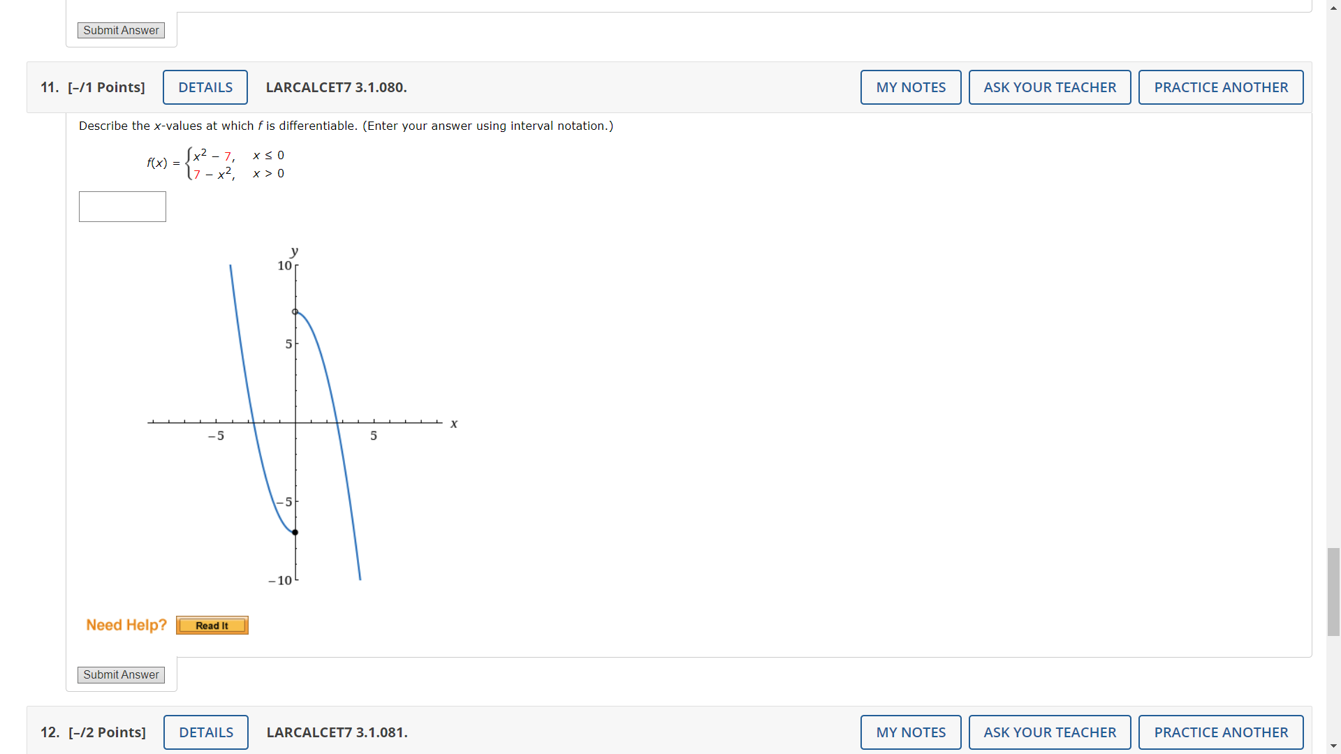
Task: Click PRACTICE ANOTHER for problem 11
Action: [x=1221, y=87]
